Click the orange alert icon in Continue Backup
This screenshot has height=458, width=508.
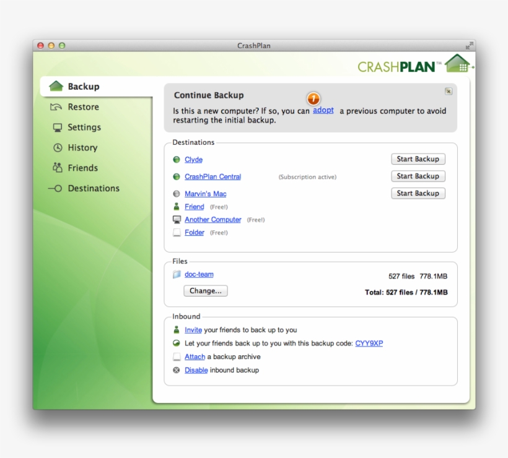(313, 99)
